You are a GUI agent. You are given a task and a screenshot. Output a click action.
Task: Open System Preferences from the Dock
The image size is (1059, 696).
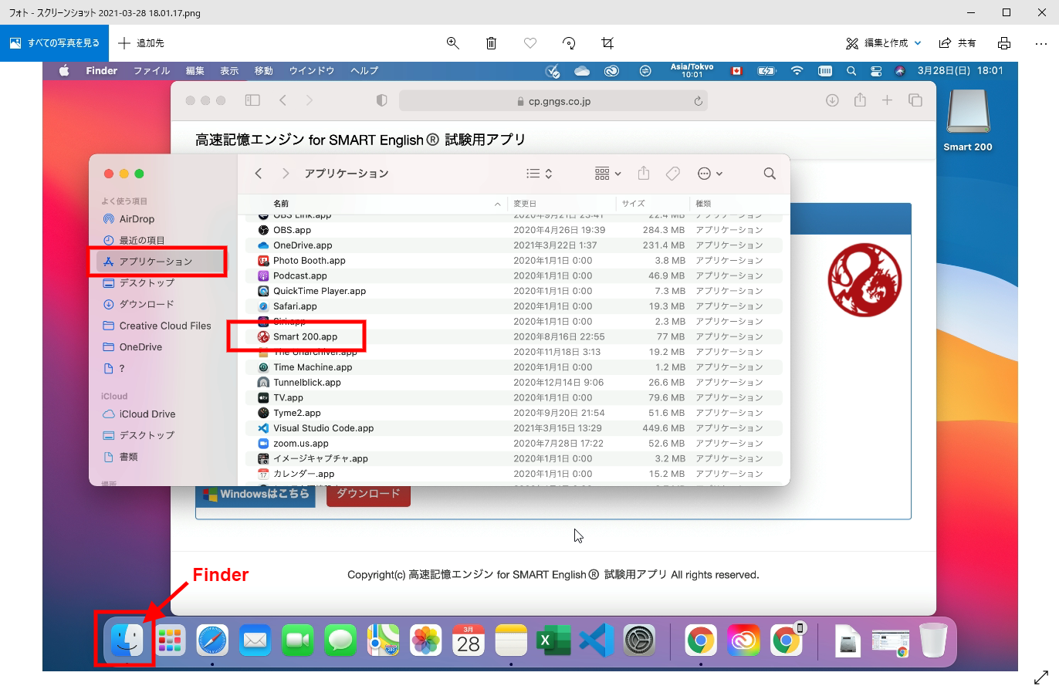click(639, 640)
